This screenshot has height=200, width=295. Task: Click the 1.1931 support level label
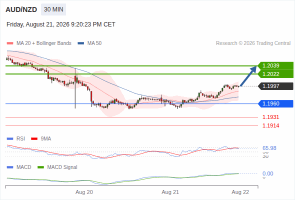[270, 117]
